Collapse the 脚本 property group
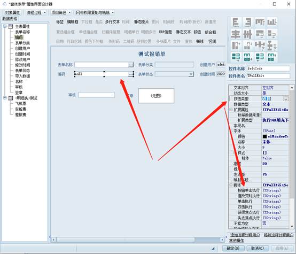The width and height of the screenshot is (296, 254). [x=231, y=185]
